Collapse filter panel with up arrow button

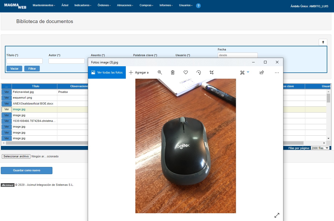coord(323,42)
